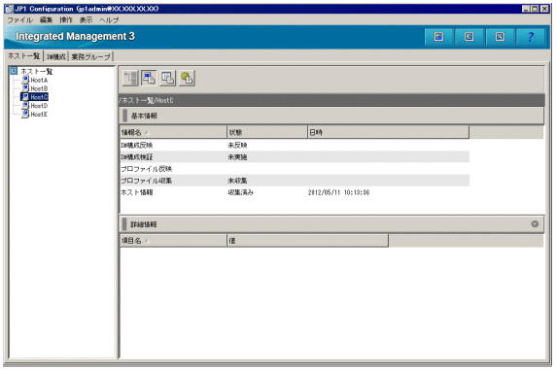The width and height of the screenshot is (556, 370).
Task: Sort by the 値 column header
Action: coord(307,241)
